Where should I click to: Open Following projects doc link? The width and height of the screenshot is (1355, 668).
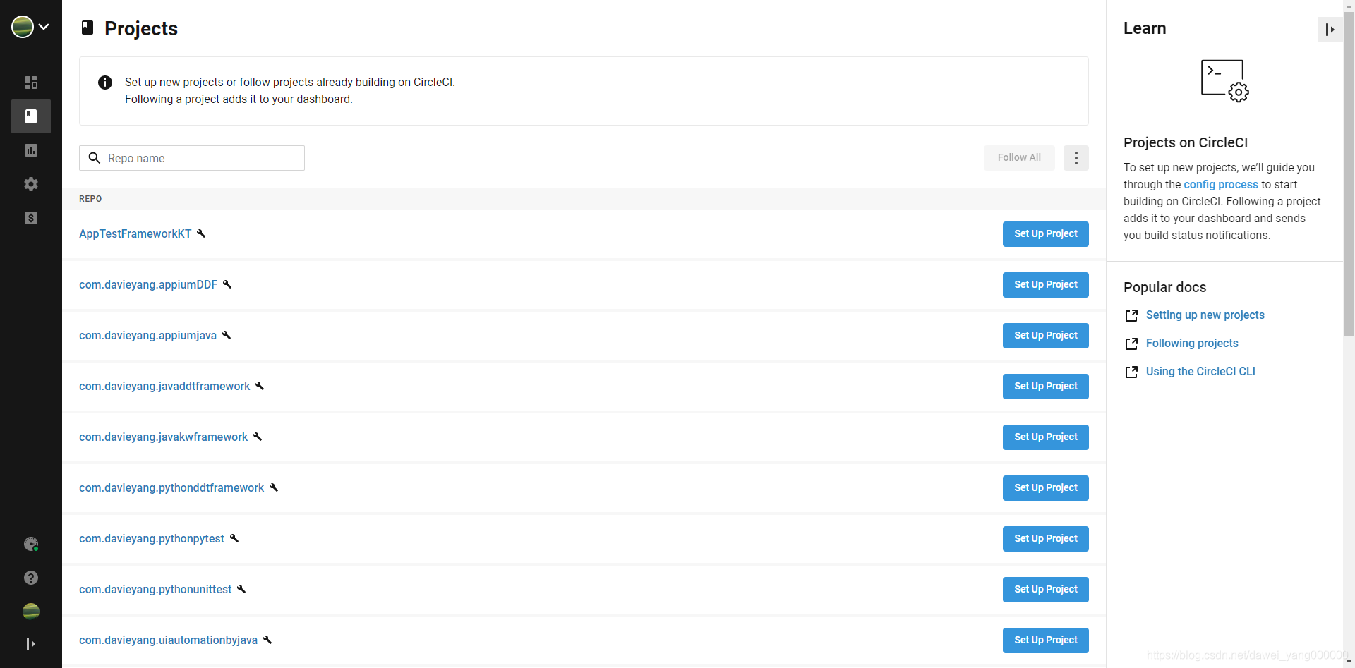pos(1192,343)
